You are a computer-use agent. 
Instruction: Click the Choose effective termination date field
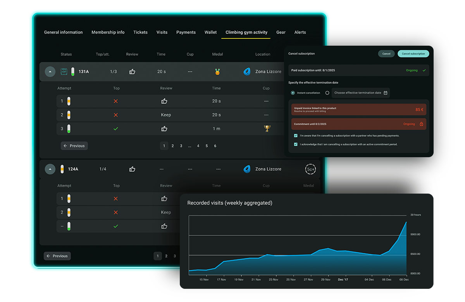click(x=357, y=93)
